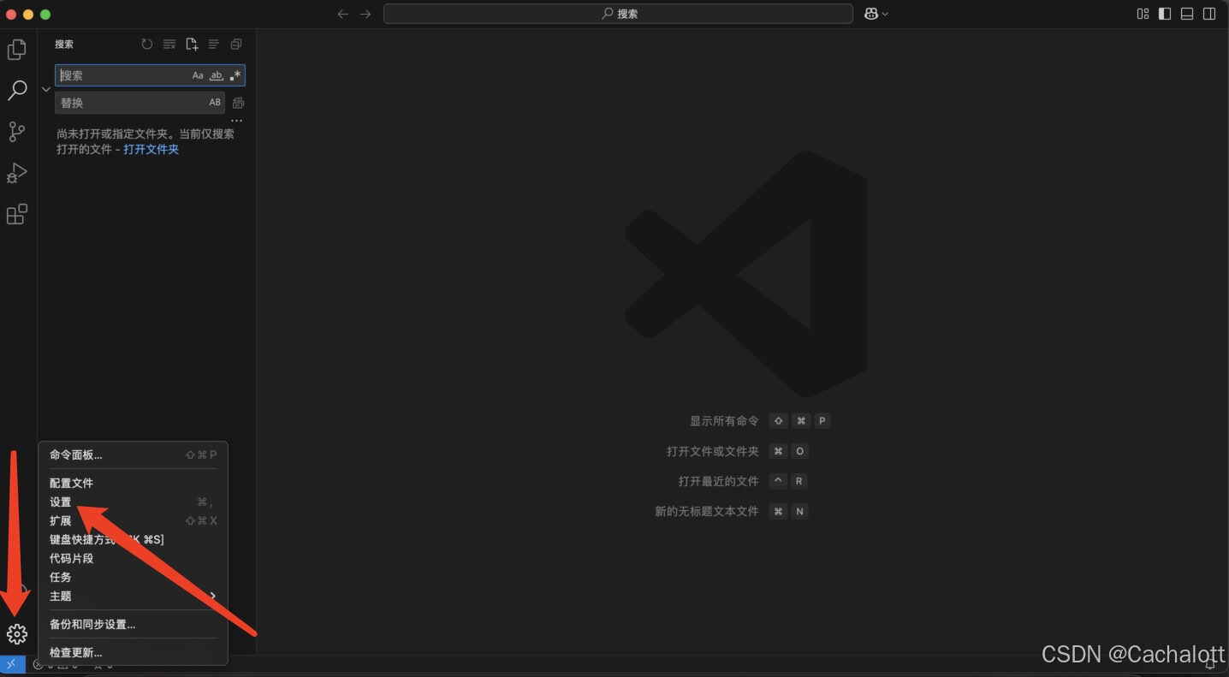The height and width of the screenshot is (677, 1229).
Task: Toggle Match Whole Word option
Action: point(217,75)
